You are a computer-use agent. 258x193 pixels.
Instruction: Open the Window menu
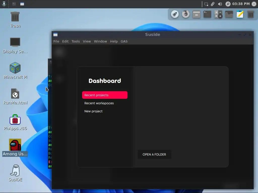(100, 41)
